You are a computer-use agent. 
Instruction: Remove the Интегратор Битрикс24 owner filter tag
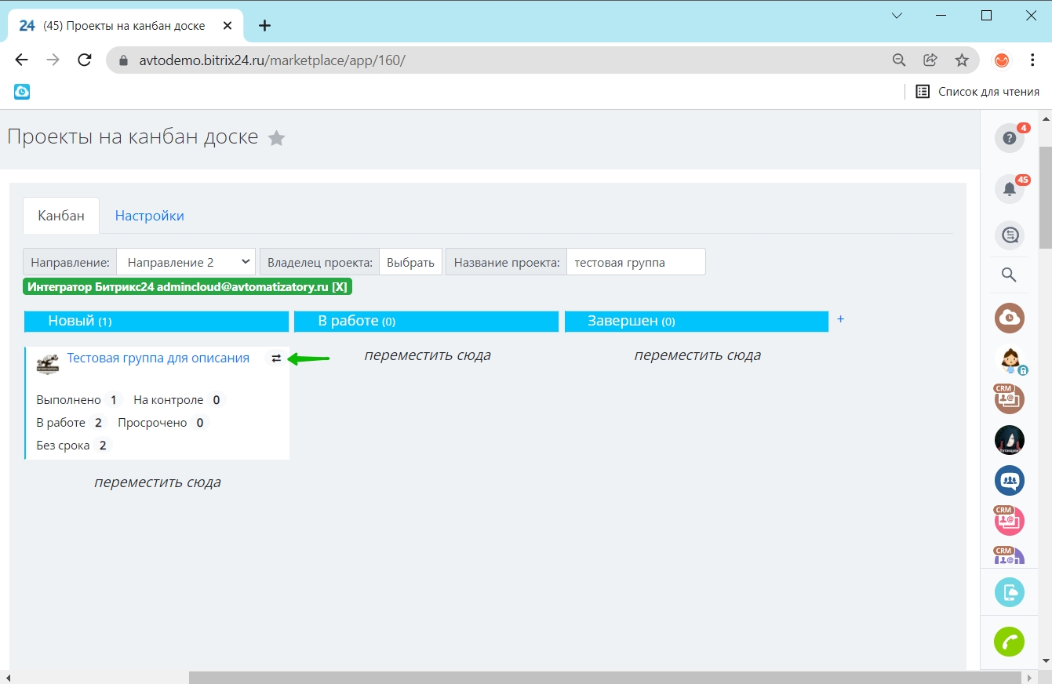pyautogui.click(x=339, y=287)
